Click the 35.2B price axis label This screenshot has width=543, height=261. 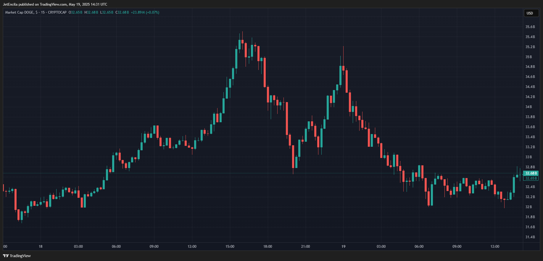530,47
